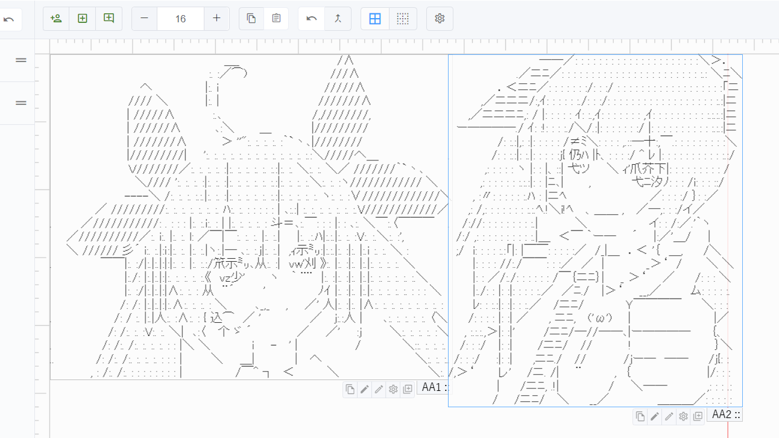Click the font size field showing 16
The image size is (779, 438).
[x=180, y=19]
